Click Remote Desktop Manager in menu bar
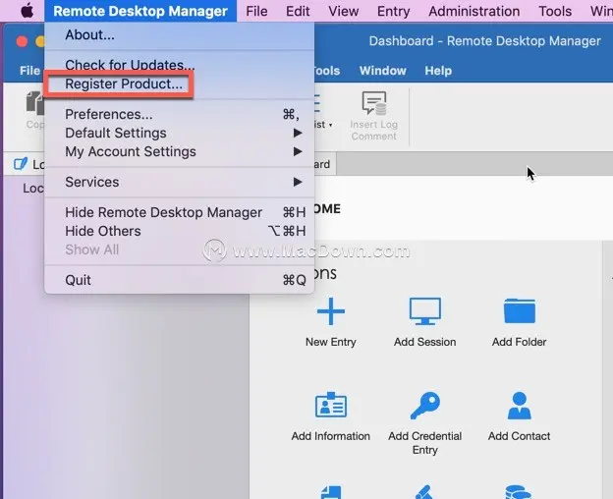This screenshot has width=613, height=499. (140, 11)
